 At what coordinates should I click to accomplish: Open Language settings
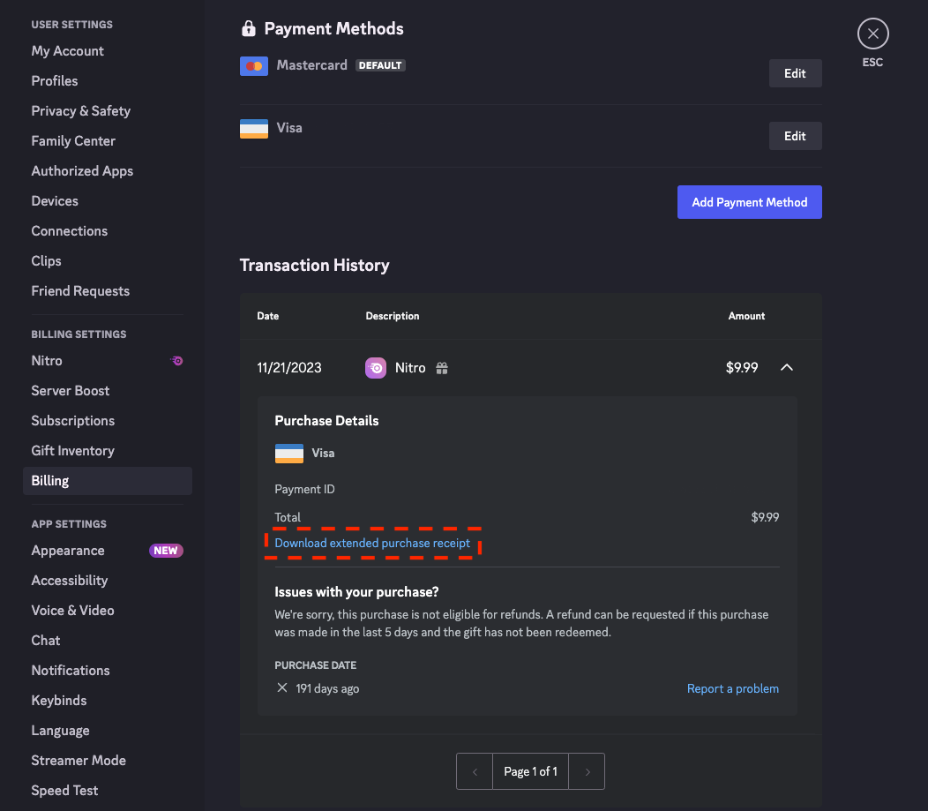pyautogui.click(x=60, y=731)
